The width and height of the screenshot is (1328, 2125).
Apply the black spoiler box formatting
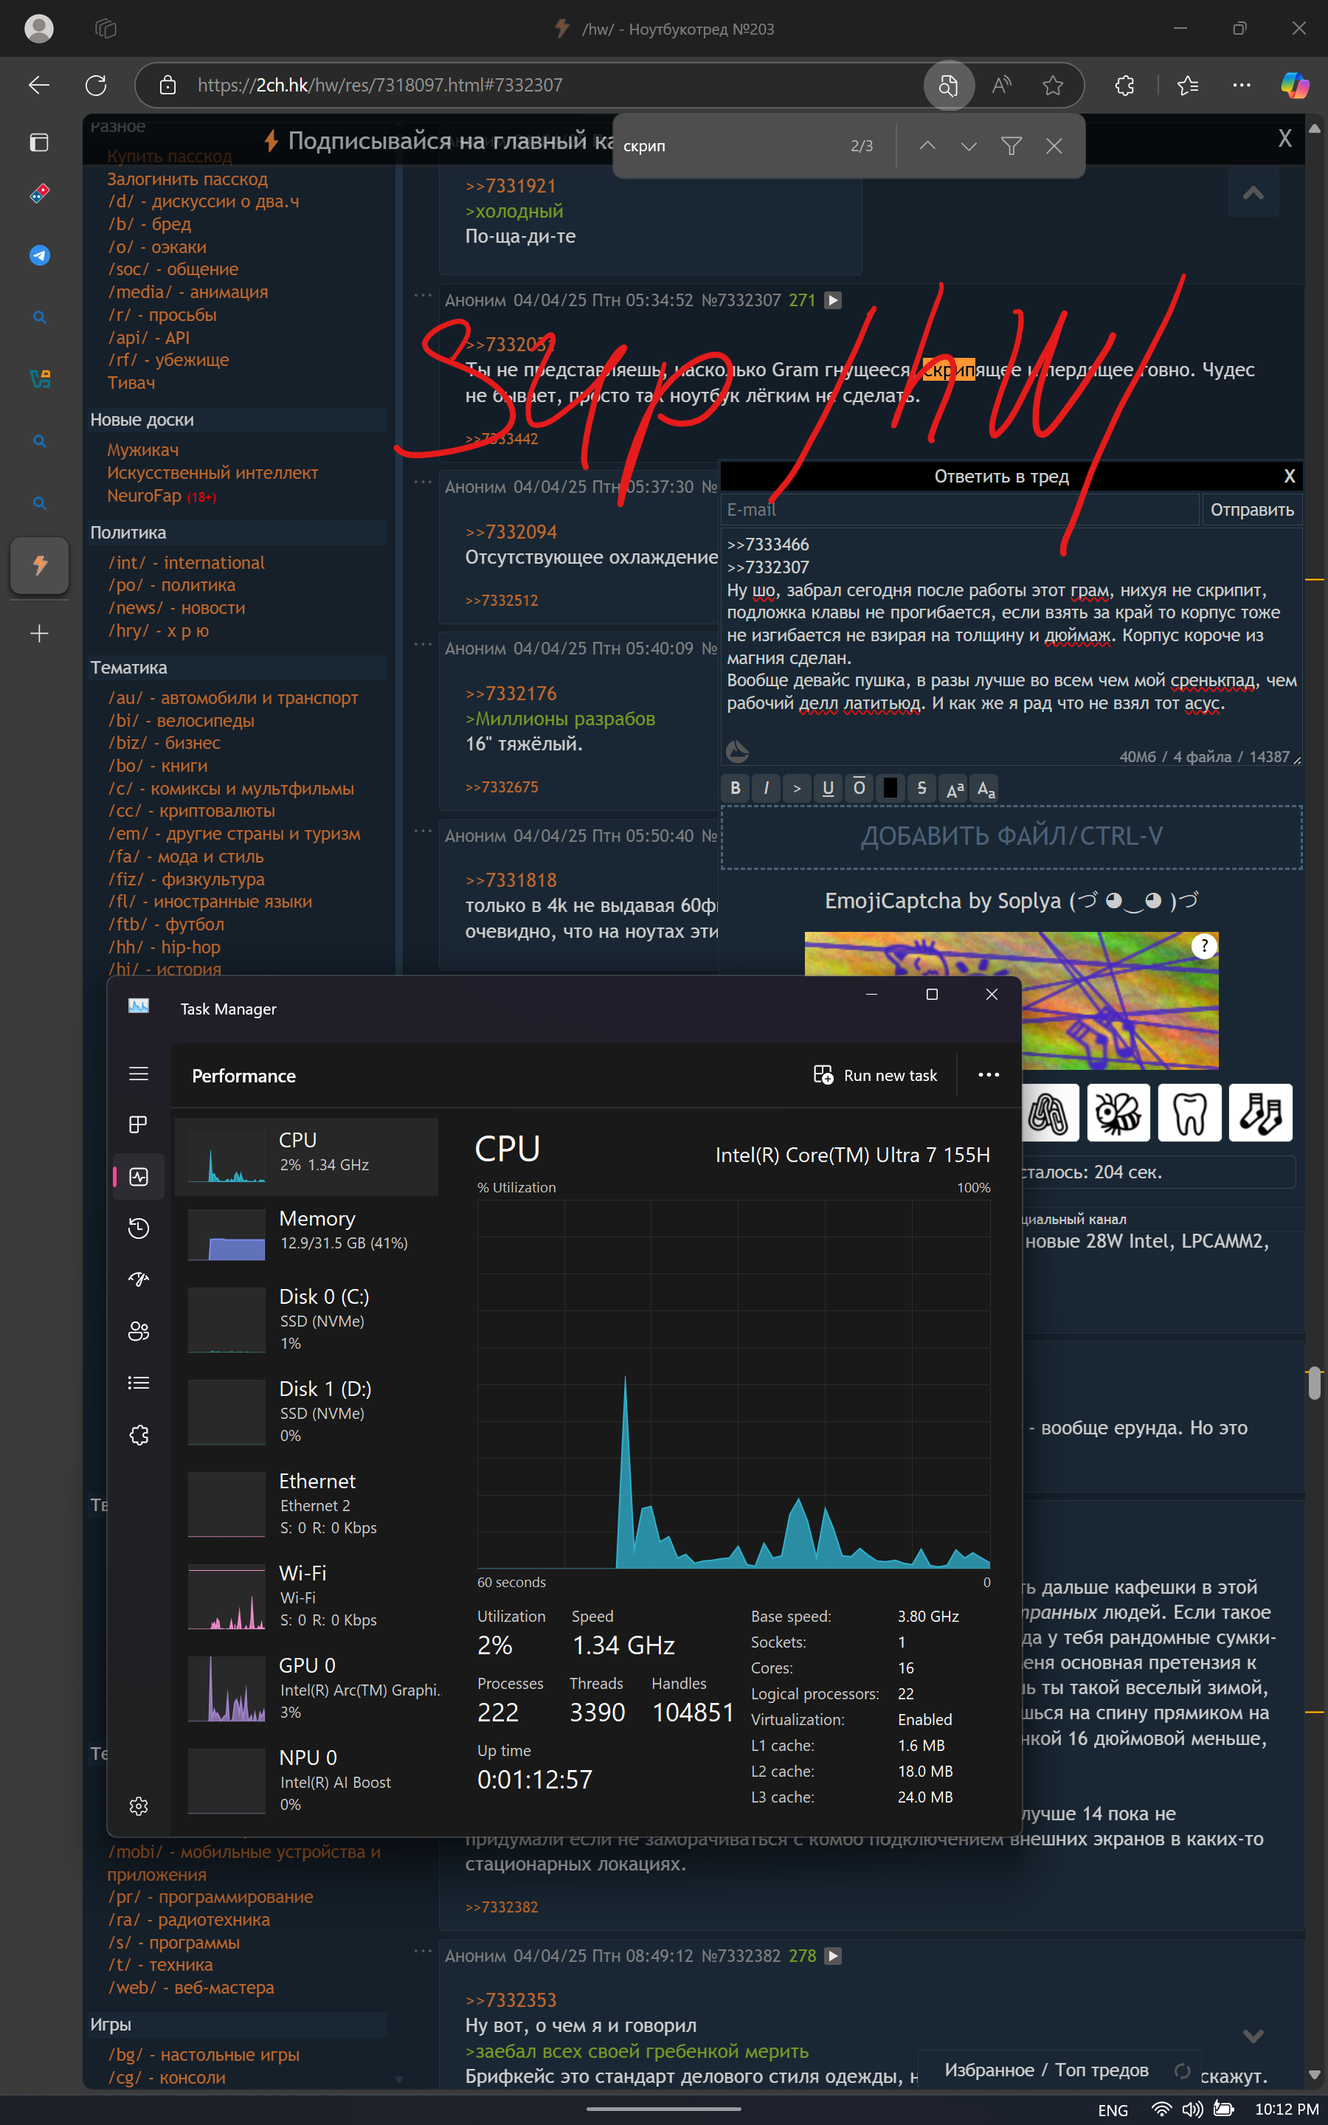[x=890, y=788]
